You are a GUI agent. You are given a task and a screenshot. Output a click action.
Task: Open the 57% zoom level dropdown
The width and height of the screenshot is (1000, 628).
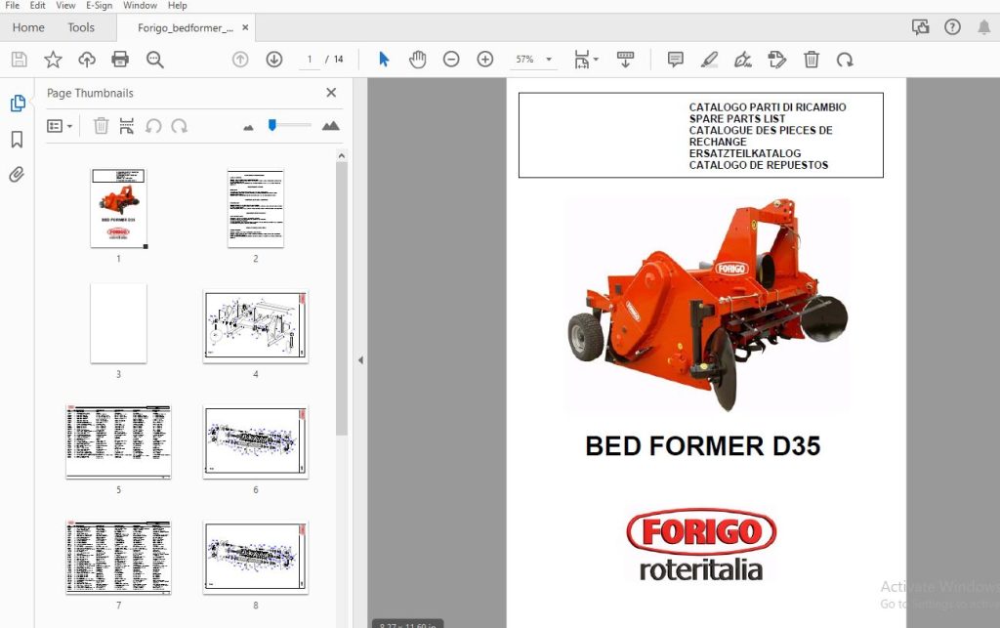click(x=549, y=60)
